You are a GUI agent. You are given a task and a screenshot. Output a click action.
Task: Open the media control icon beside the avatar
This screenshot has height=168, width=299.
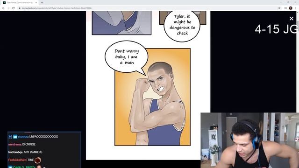pyautogui.click(x=285, y=8)
